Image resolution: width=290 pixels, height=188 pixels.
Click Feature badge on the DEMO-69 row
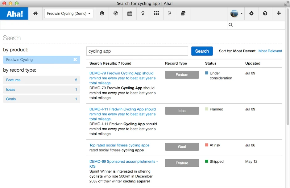click(182, 163)
